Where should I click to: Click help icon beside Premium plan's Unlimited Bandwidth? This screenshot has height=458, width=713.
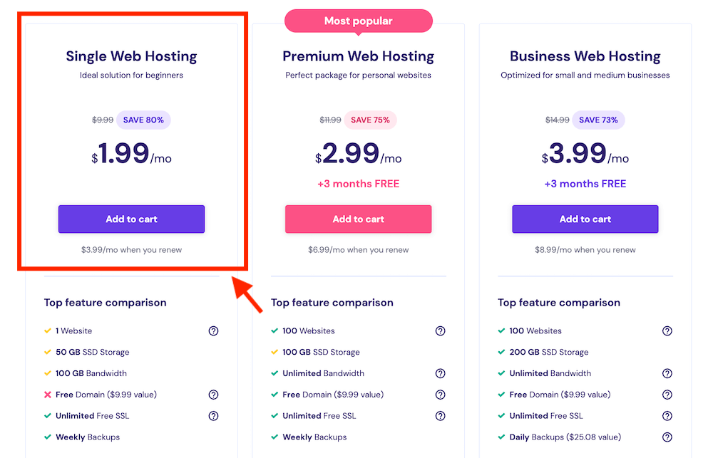440,373
